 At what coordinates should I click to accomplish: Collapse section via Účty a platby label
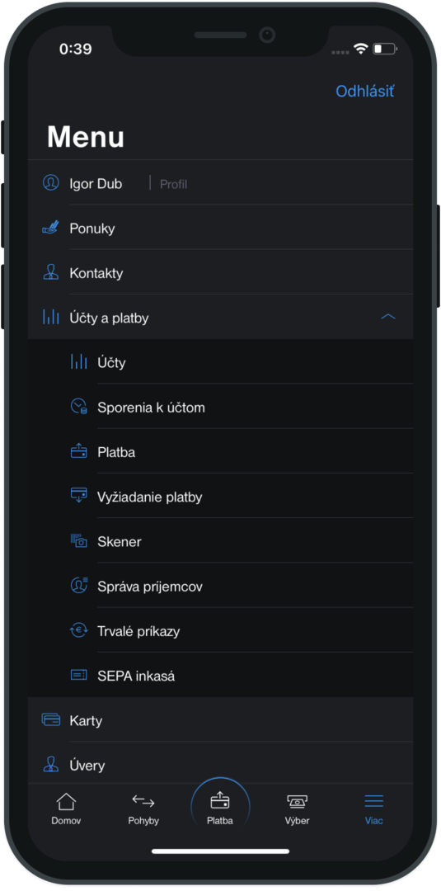click(109, 318)
